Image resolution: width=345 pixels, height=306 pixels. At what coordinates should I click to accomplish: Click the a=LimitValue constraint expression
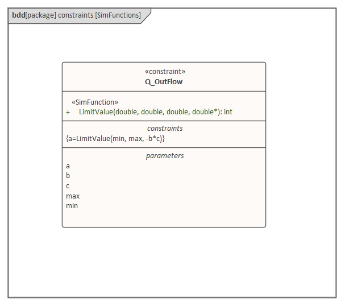pos(115,138)
